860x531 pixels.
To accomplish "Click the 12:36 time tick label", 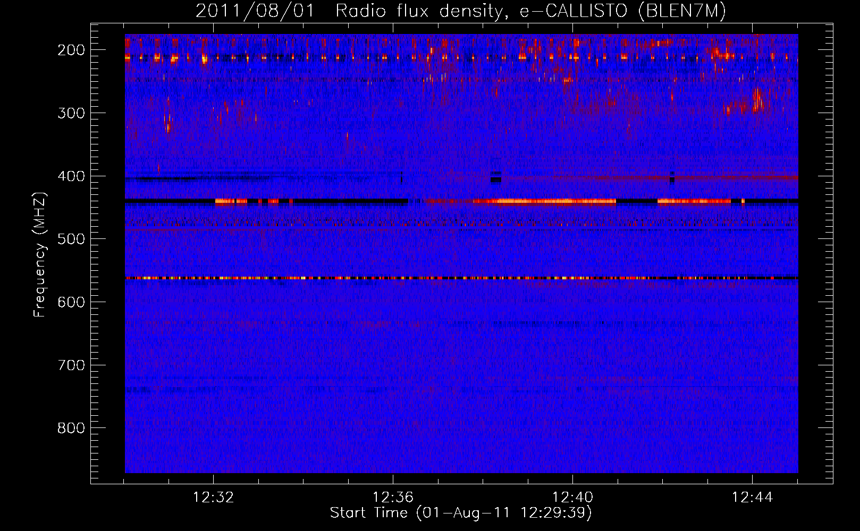I will (393, 498).
